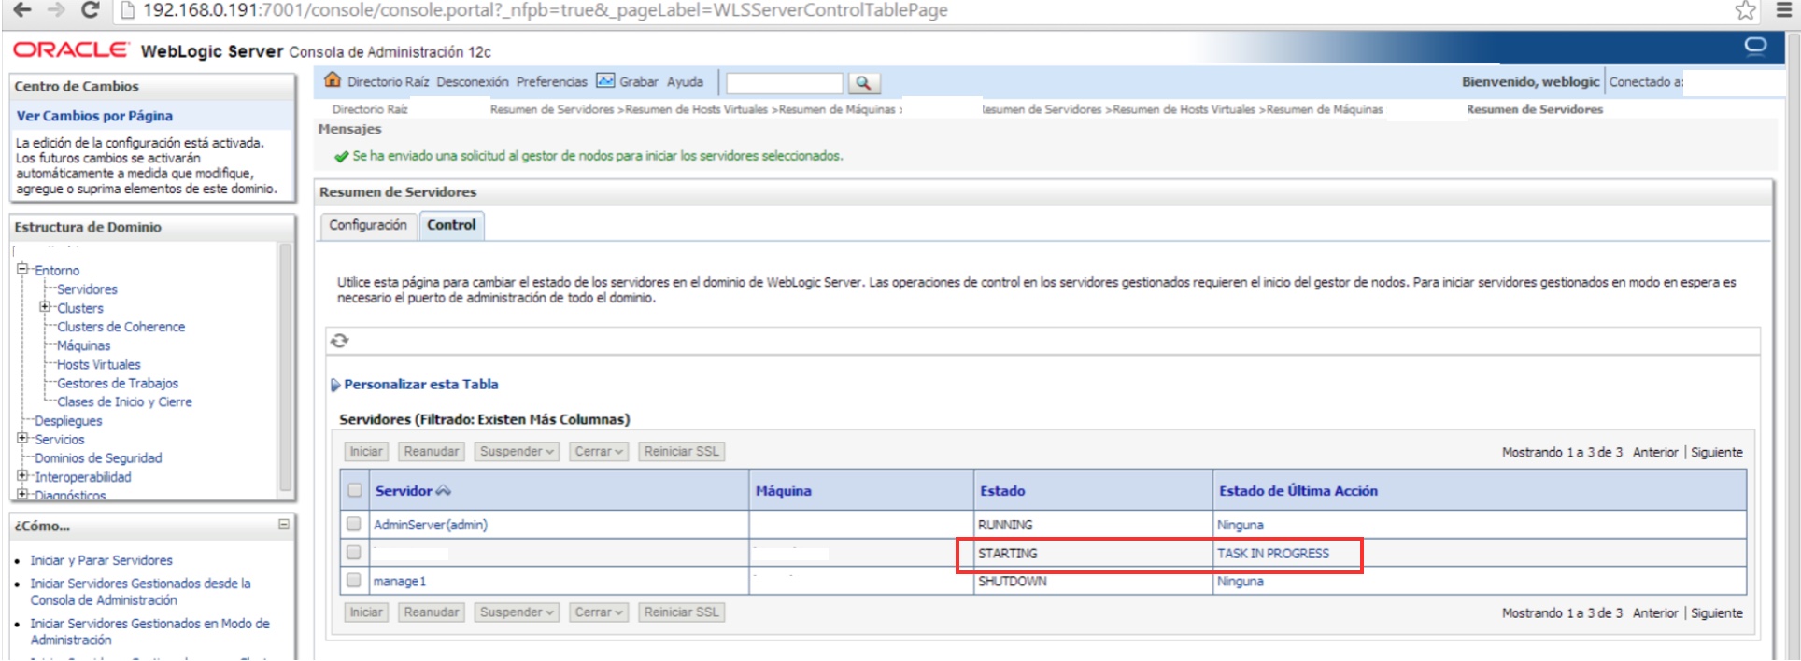Open the Cerrar dropdown below the table
1801x661 pixels.
(x=599, y=612)
